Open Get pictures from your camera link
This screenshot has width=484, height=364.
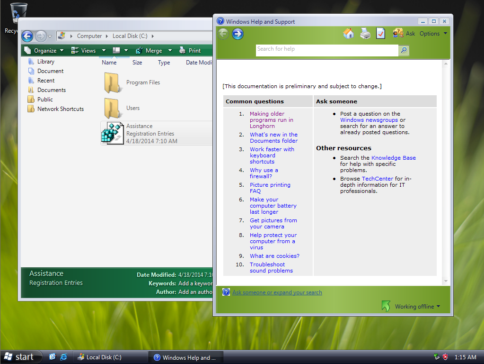point(273,224)
